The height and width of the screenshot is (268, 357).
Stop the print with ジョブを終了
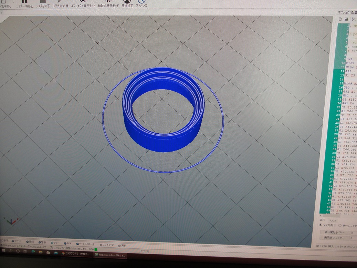click(43, 4)
